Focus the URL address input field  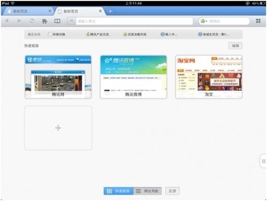[x=135, y=21]
